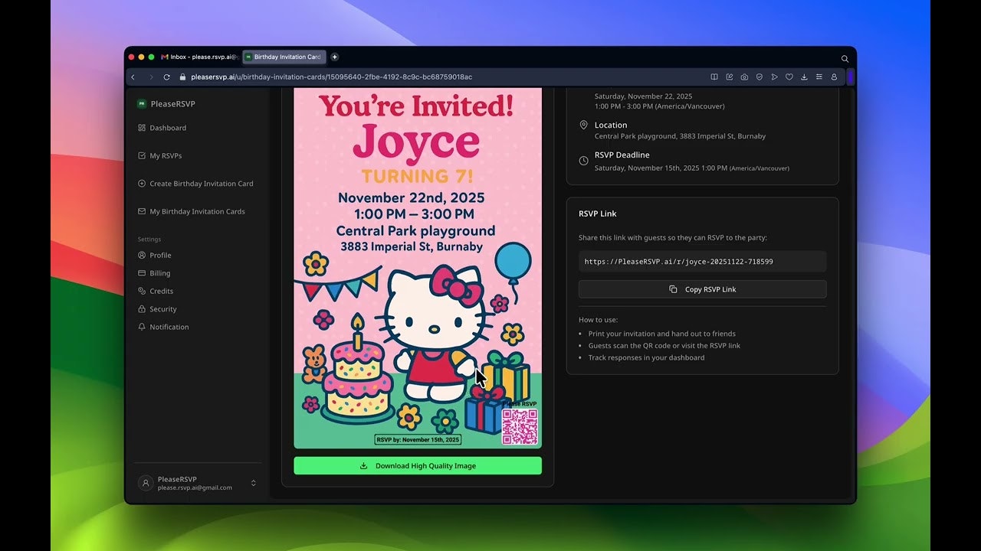
Task: Expand the PleaseRSVP account switcher
Action: tap(253, 483)
